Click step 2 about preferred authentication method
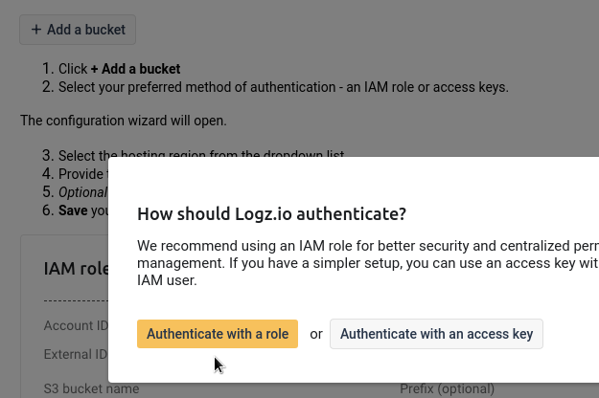Viewport: 599px width, 398px height. click(x=284, y=87)
